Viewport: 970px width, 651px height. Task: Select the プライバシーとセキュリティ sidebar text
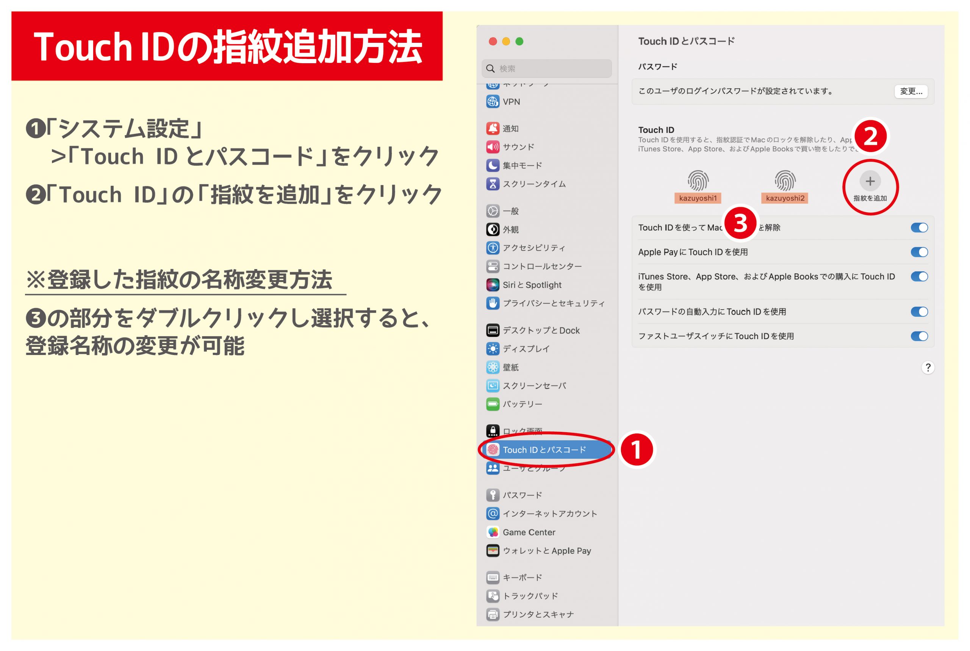554,304
